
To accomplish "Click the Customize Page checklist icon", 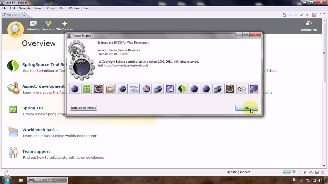I will 314,15.
